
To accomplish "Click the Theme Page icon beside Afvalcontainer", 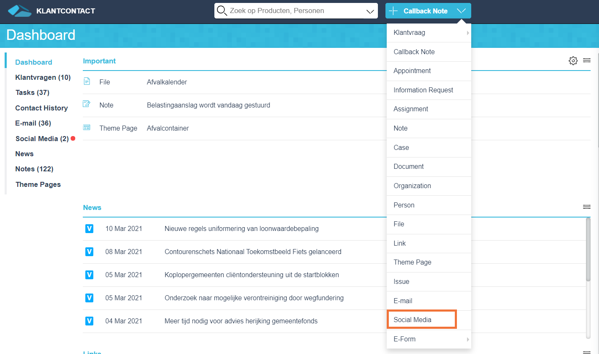I will (87, 127).
